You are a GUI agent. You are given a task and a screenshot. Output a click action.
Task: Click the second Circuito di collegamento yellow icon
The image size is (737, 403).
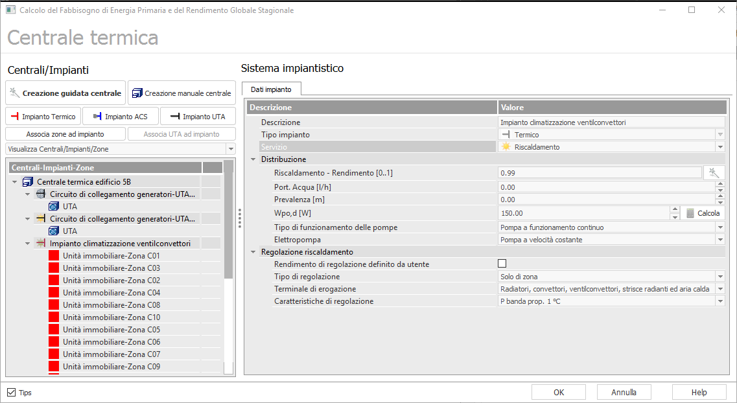click(x=41, y=218)
